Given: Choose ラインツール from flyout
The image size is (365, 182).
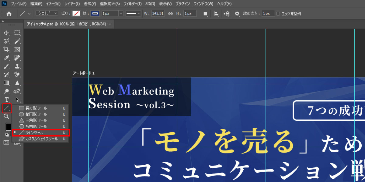Looking at the screenshot, I should [x=41, y=133].
